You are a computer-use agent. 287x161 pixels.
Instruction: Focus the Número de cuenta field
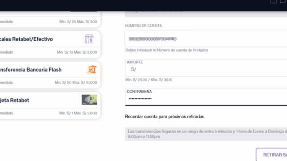coord(206,38)
